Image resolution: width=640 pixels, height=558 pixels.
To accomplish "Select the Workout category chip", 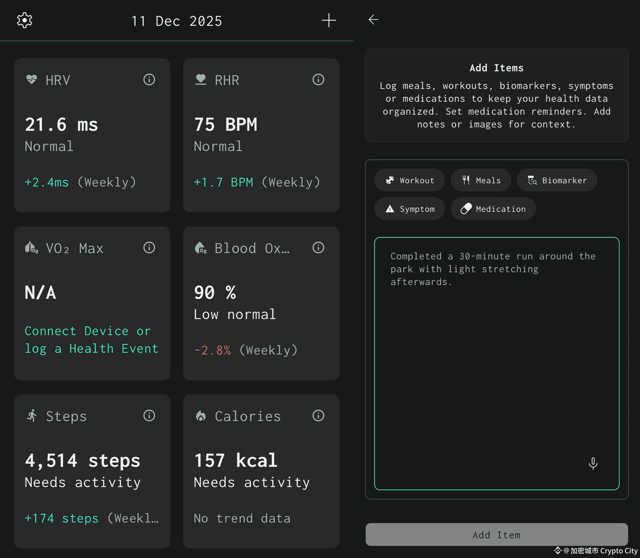I will [x=409, y=180].
